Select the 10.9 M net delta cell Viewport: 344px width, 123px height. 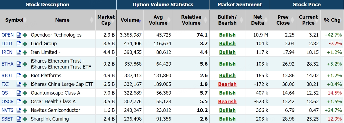(258, 35)
